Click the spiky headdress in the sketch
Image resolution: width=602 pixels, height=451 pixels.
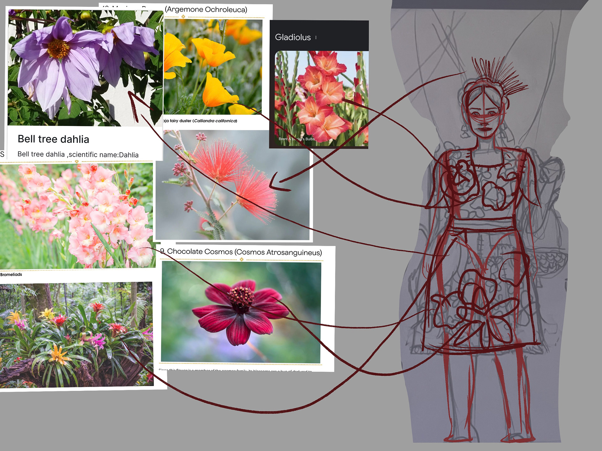[500, 75]
